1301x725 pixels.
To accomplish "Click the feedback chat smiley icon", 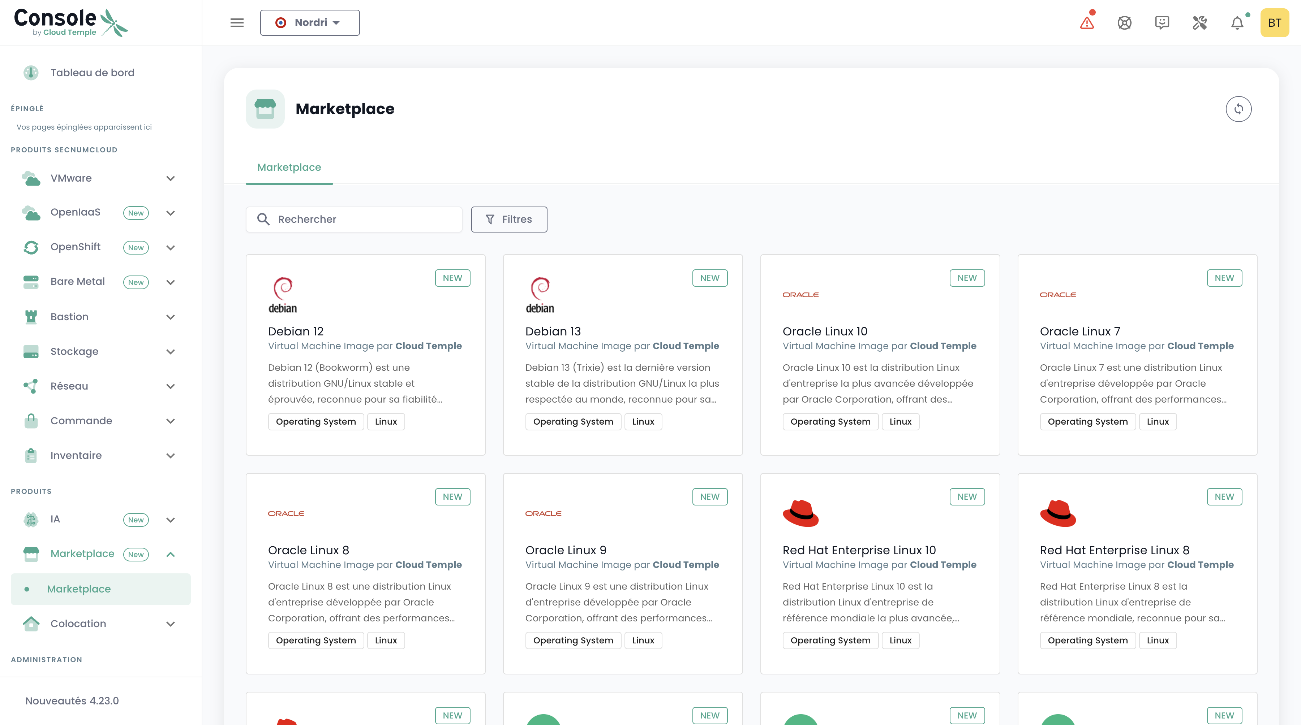I will (1162, 23).
